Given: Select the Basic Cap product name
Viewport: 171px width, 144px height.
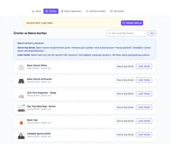Looking at the screenshot, I should tap(32, 120).
